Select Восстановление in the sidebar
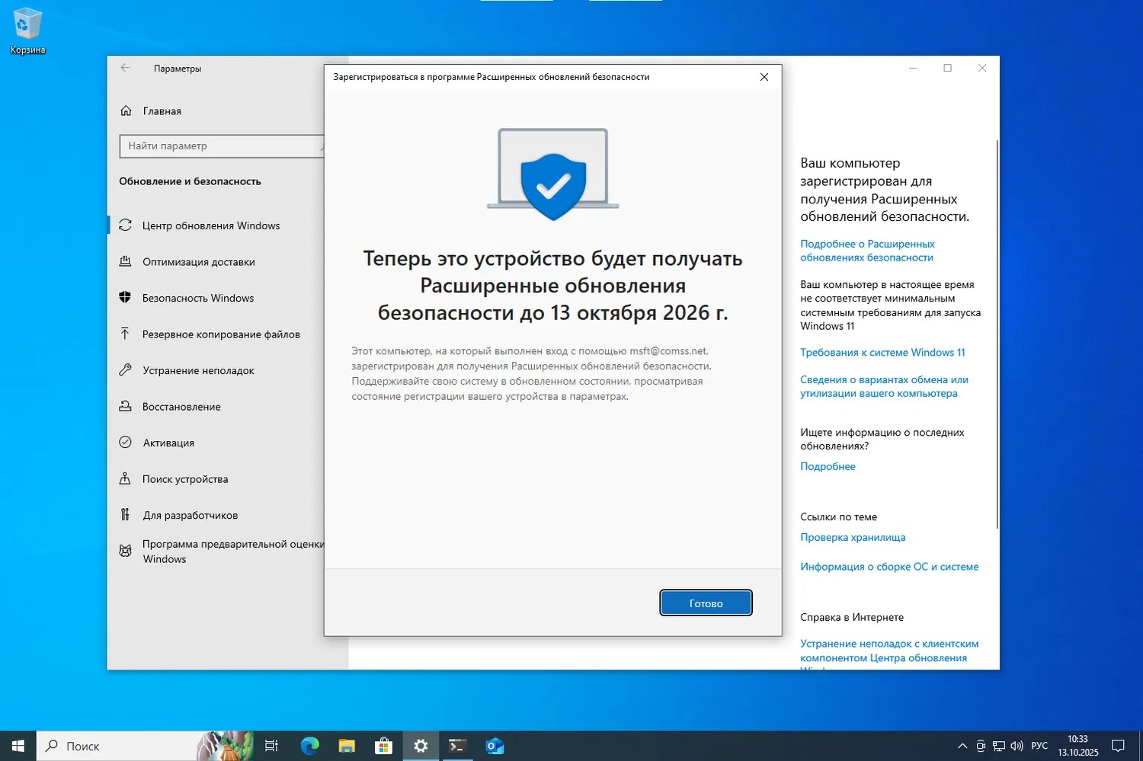Screen dimensions: 1143x761 tap(181, 407)
